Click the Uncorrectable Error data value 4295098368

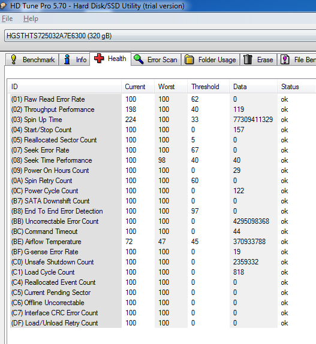[251, 221]
